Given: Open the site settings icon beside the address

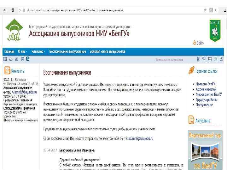Looking at the screenshot, I should [24, 10].
